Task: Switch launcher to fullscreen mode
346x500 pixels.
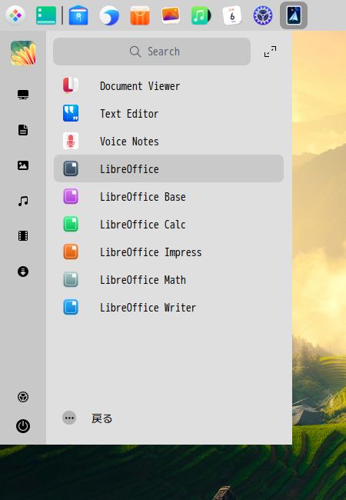Action: (270, 52)
